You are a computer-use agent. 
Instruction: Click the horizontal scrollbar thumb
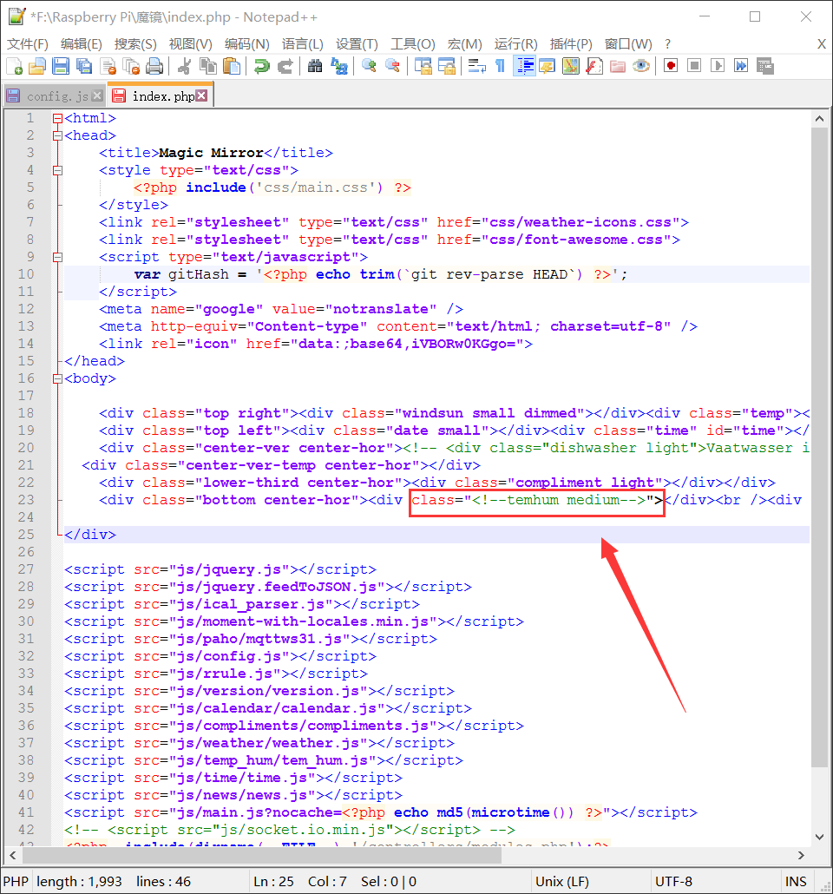coord(260,855)
